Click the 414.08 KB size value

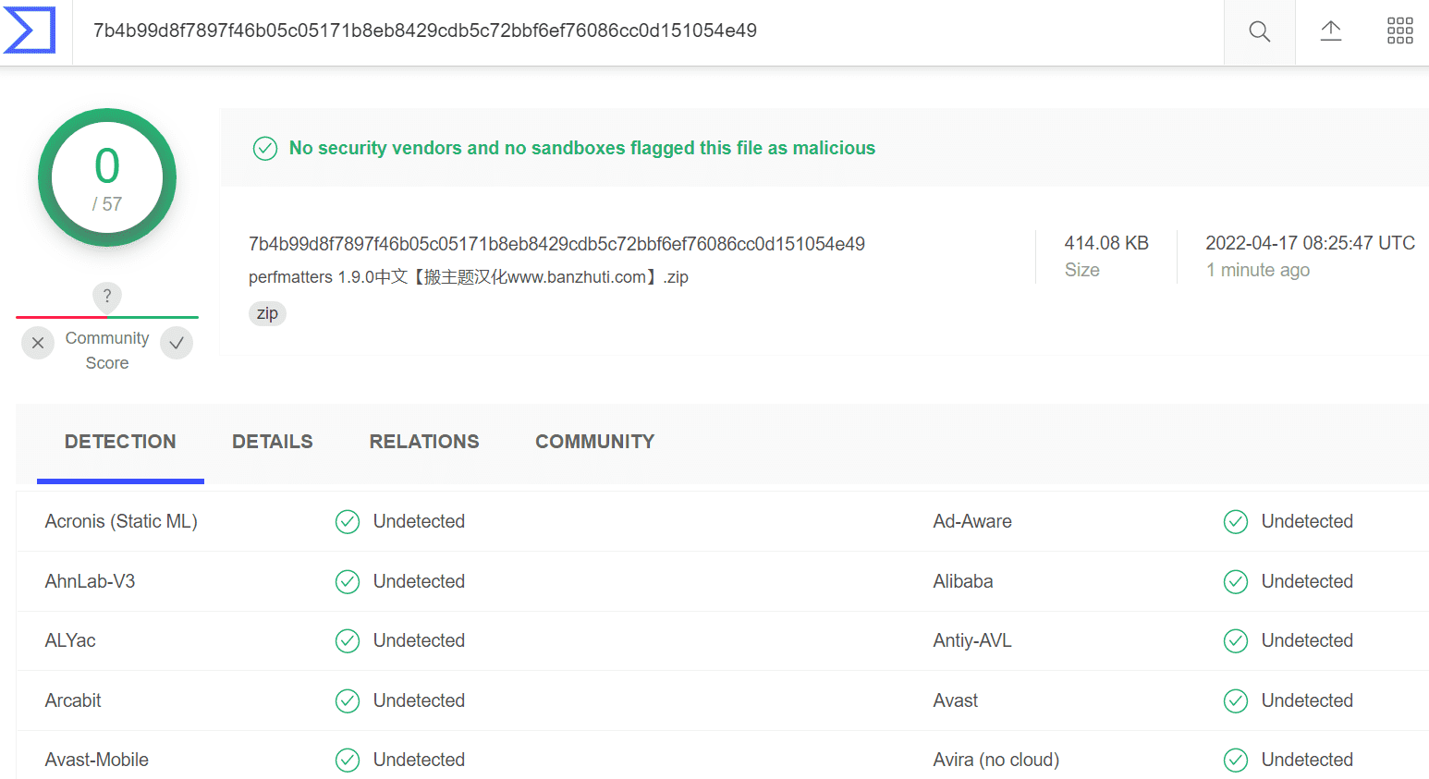point(1106,243)
